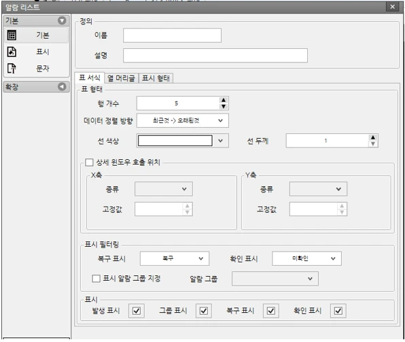Image resolution: width=405 pixels, height=342 pixels.
Task: Open the 복구 표시 filter dropdown
Action: click(x=175, y=258)
